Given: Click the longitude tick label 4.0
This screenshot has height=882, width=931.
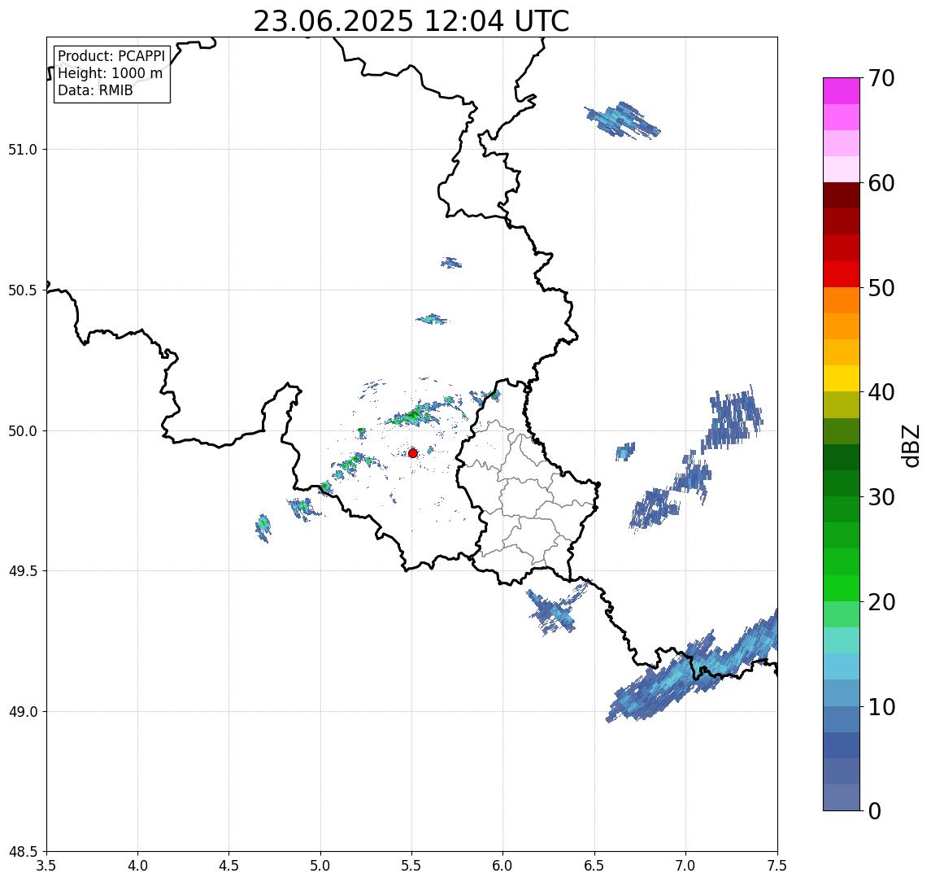Looking at the screenshot, I should point(137,866).
